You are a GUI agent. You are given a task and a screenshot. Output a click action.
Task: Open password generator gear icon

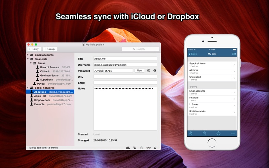tap(155, 71)
